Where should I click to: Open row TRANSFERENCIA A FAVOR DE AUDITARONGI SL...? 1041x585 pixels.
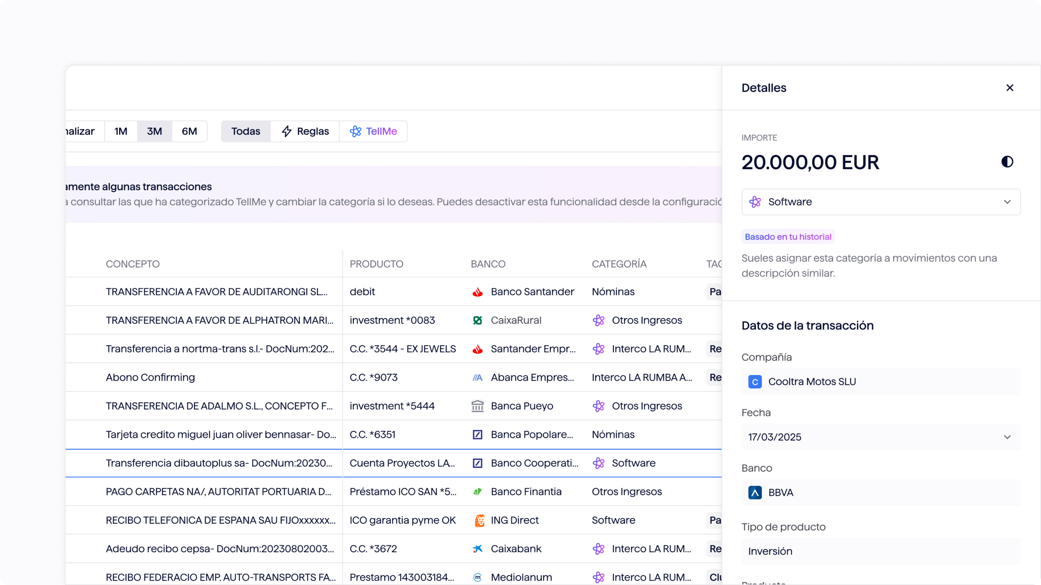click(394, 291)
